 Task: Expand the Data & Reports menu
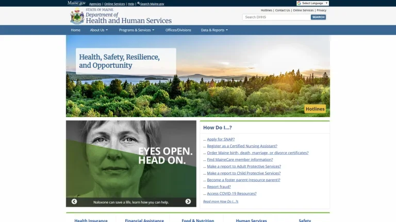click(x=214, y=30)
